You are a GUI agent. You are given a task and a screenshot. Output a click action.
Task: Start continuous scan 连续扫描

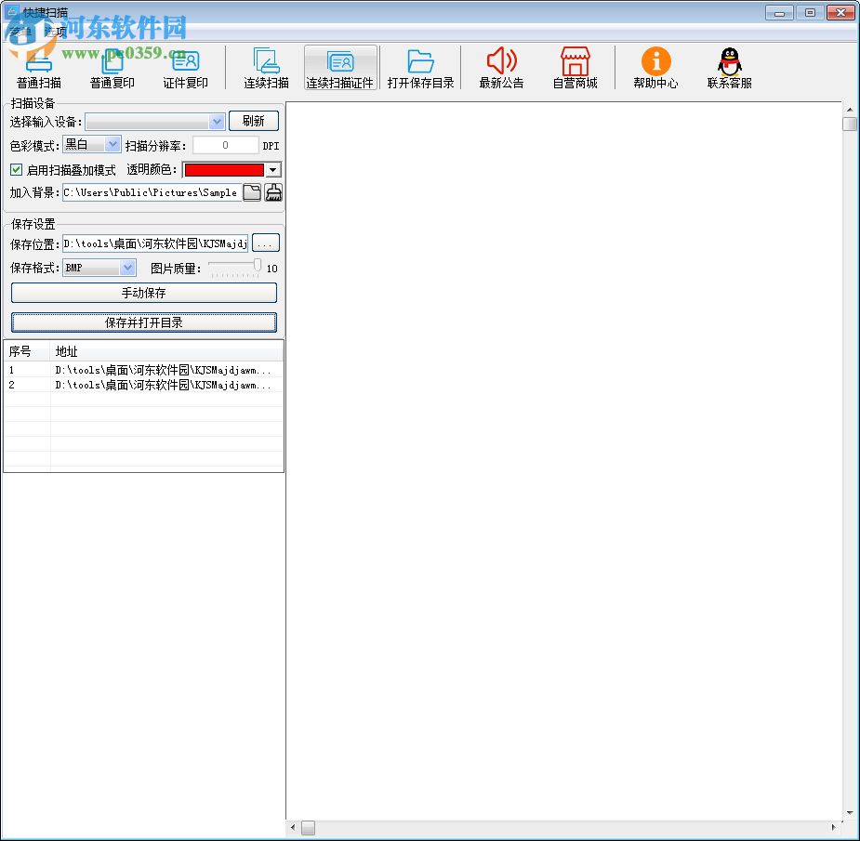point(266,68)
